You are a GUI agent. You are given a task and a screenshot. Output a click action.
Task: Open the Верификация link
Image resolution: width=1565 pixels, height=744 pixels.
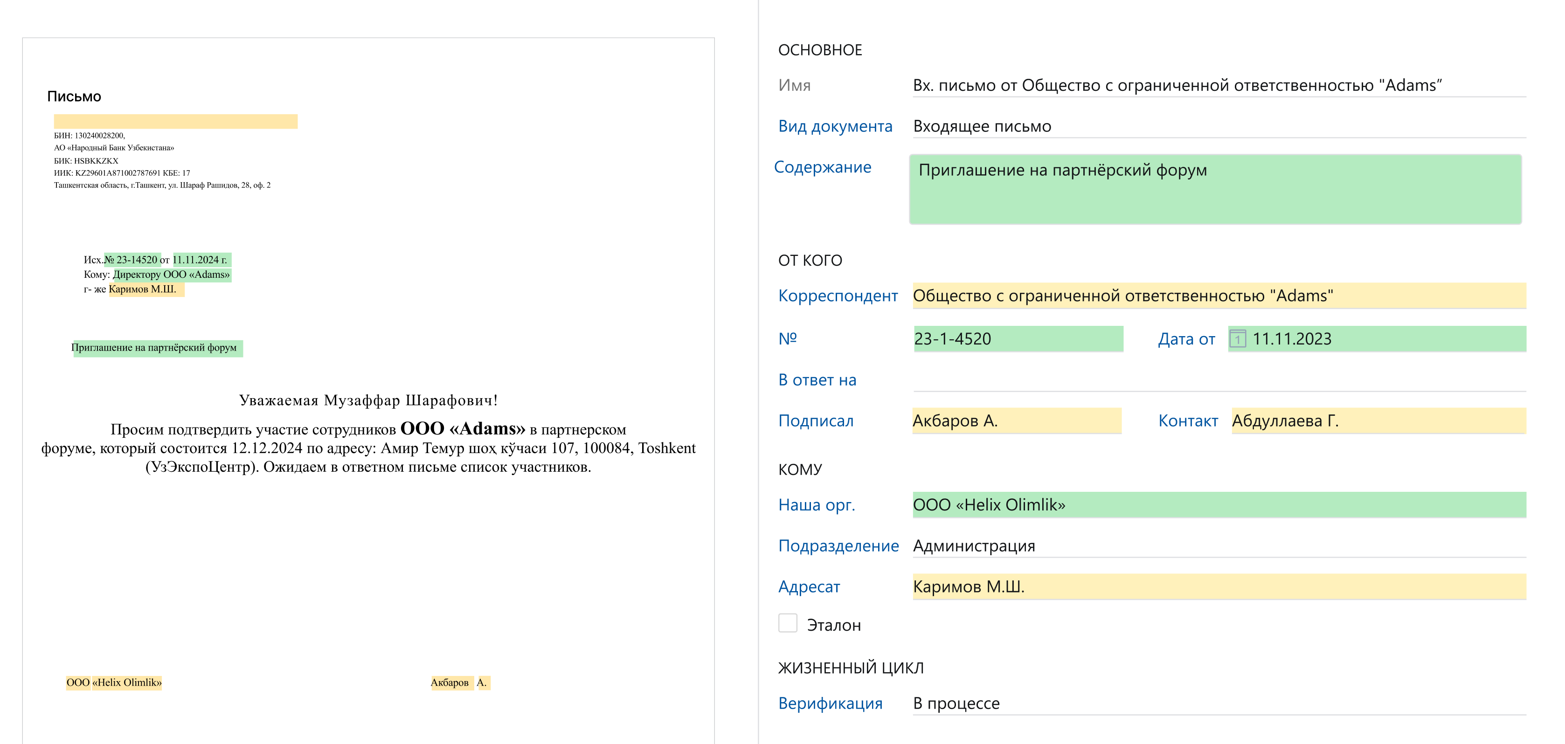click(830, 703)
